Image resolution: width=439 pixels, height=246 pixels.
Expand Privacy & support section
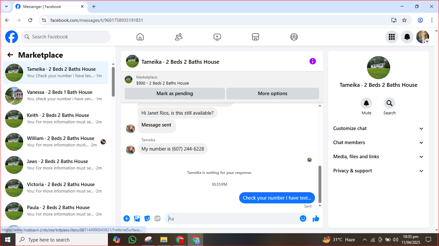click(379, 171)
